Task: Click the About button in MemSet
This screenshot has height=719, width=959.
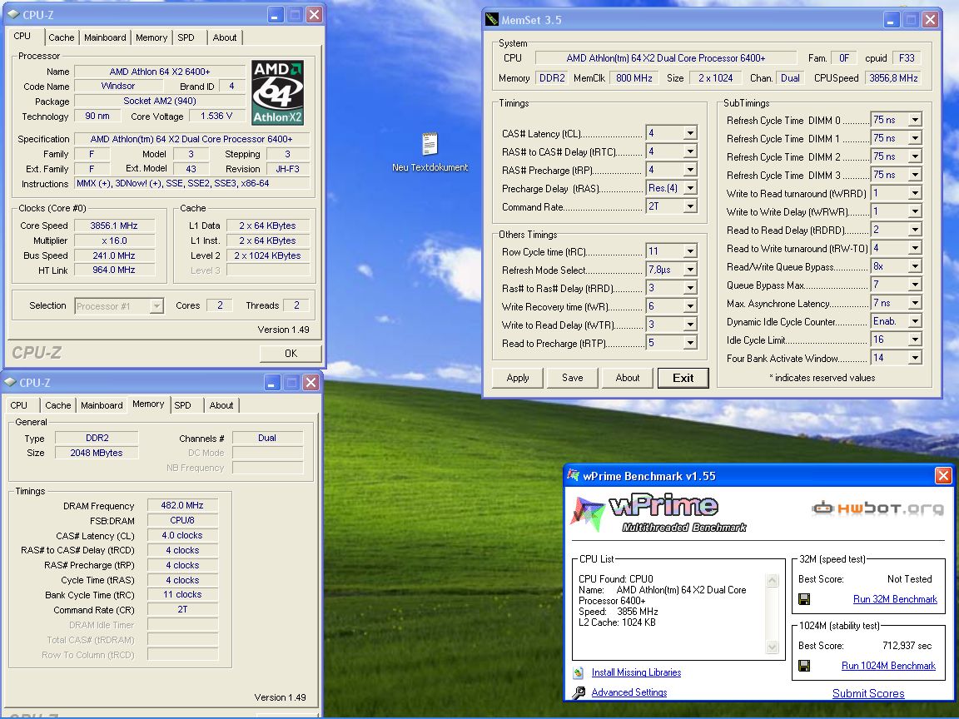Action: [x=628, y=378]
